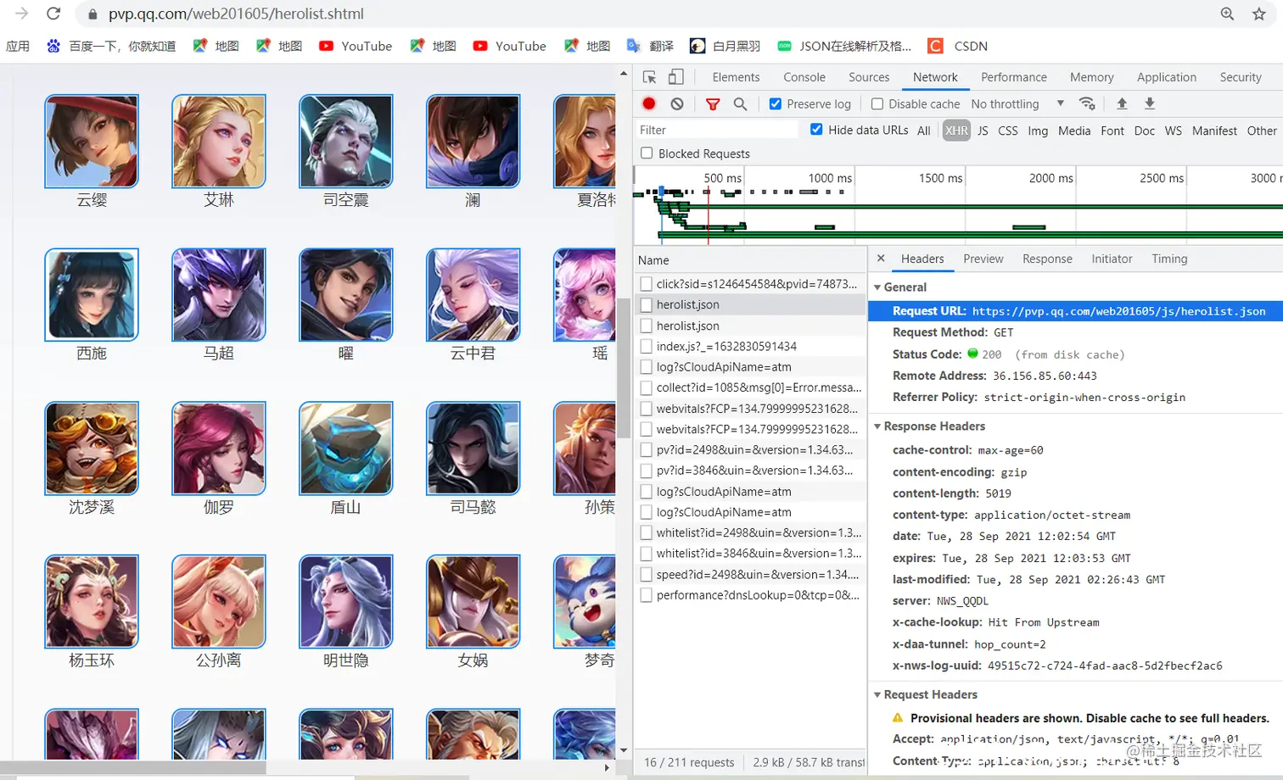Screen dimensions: 1283x780
Task: Tick checkbox beside index.js request
Action: [647, 346]
